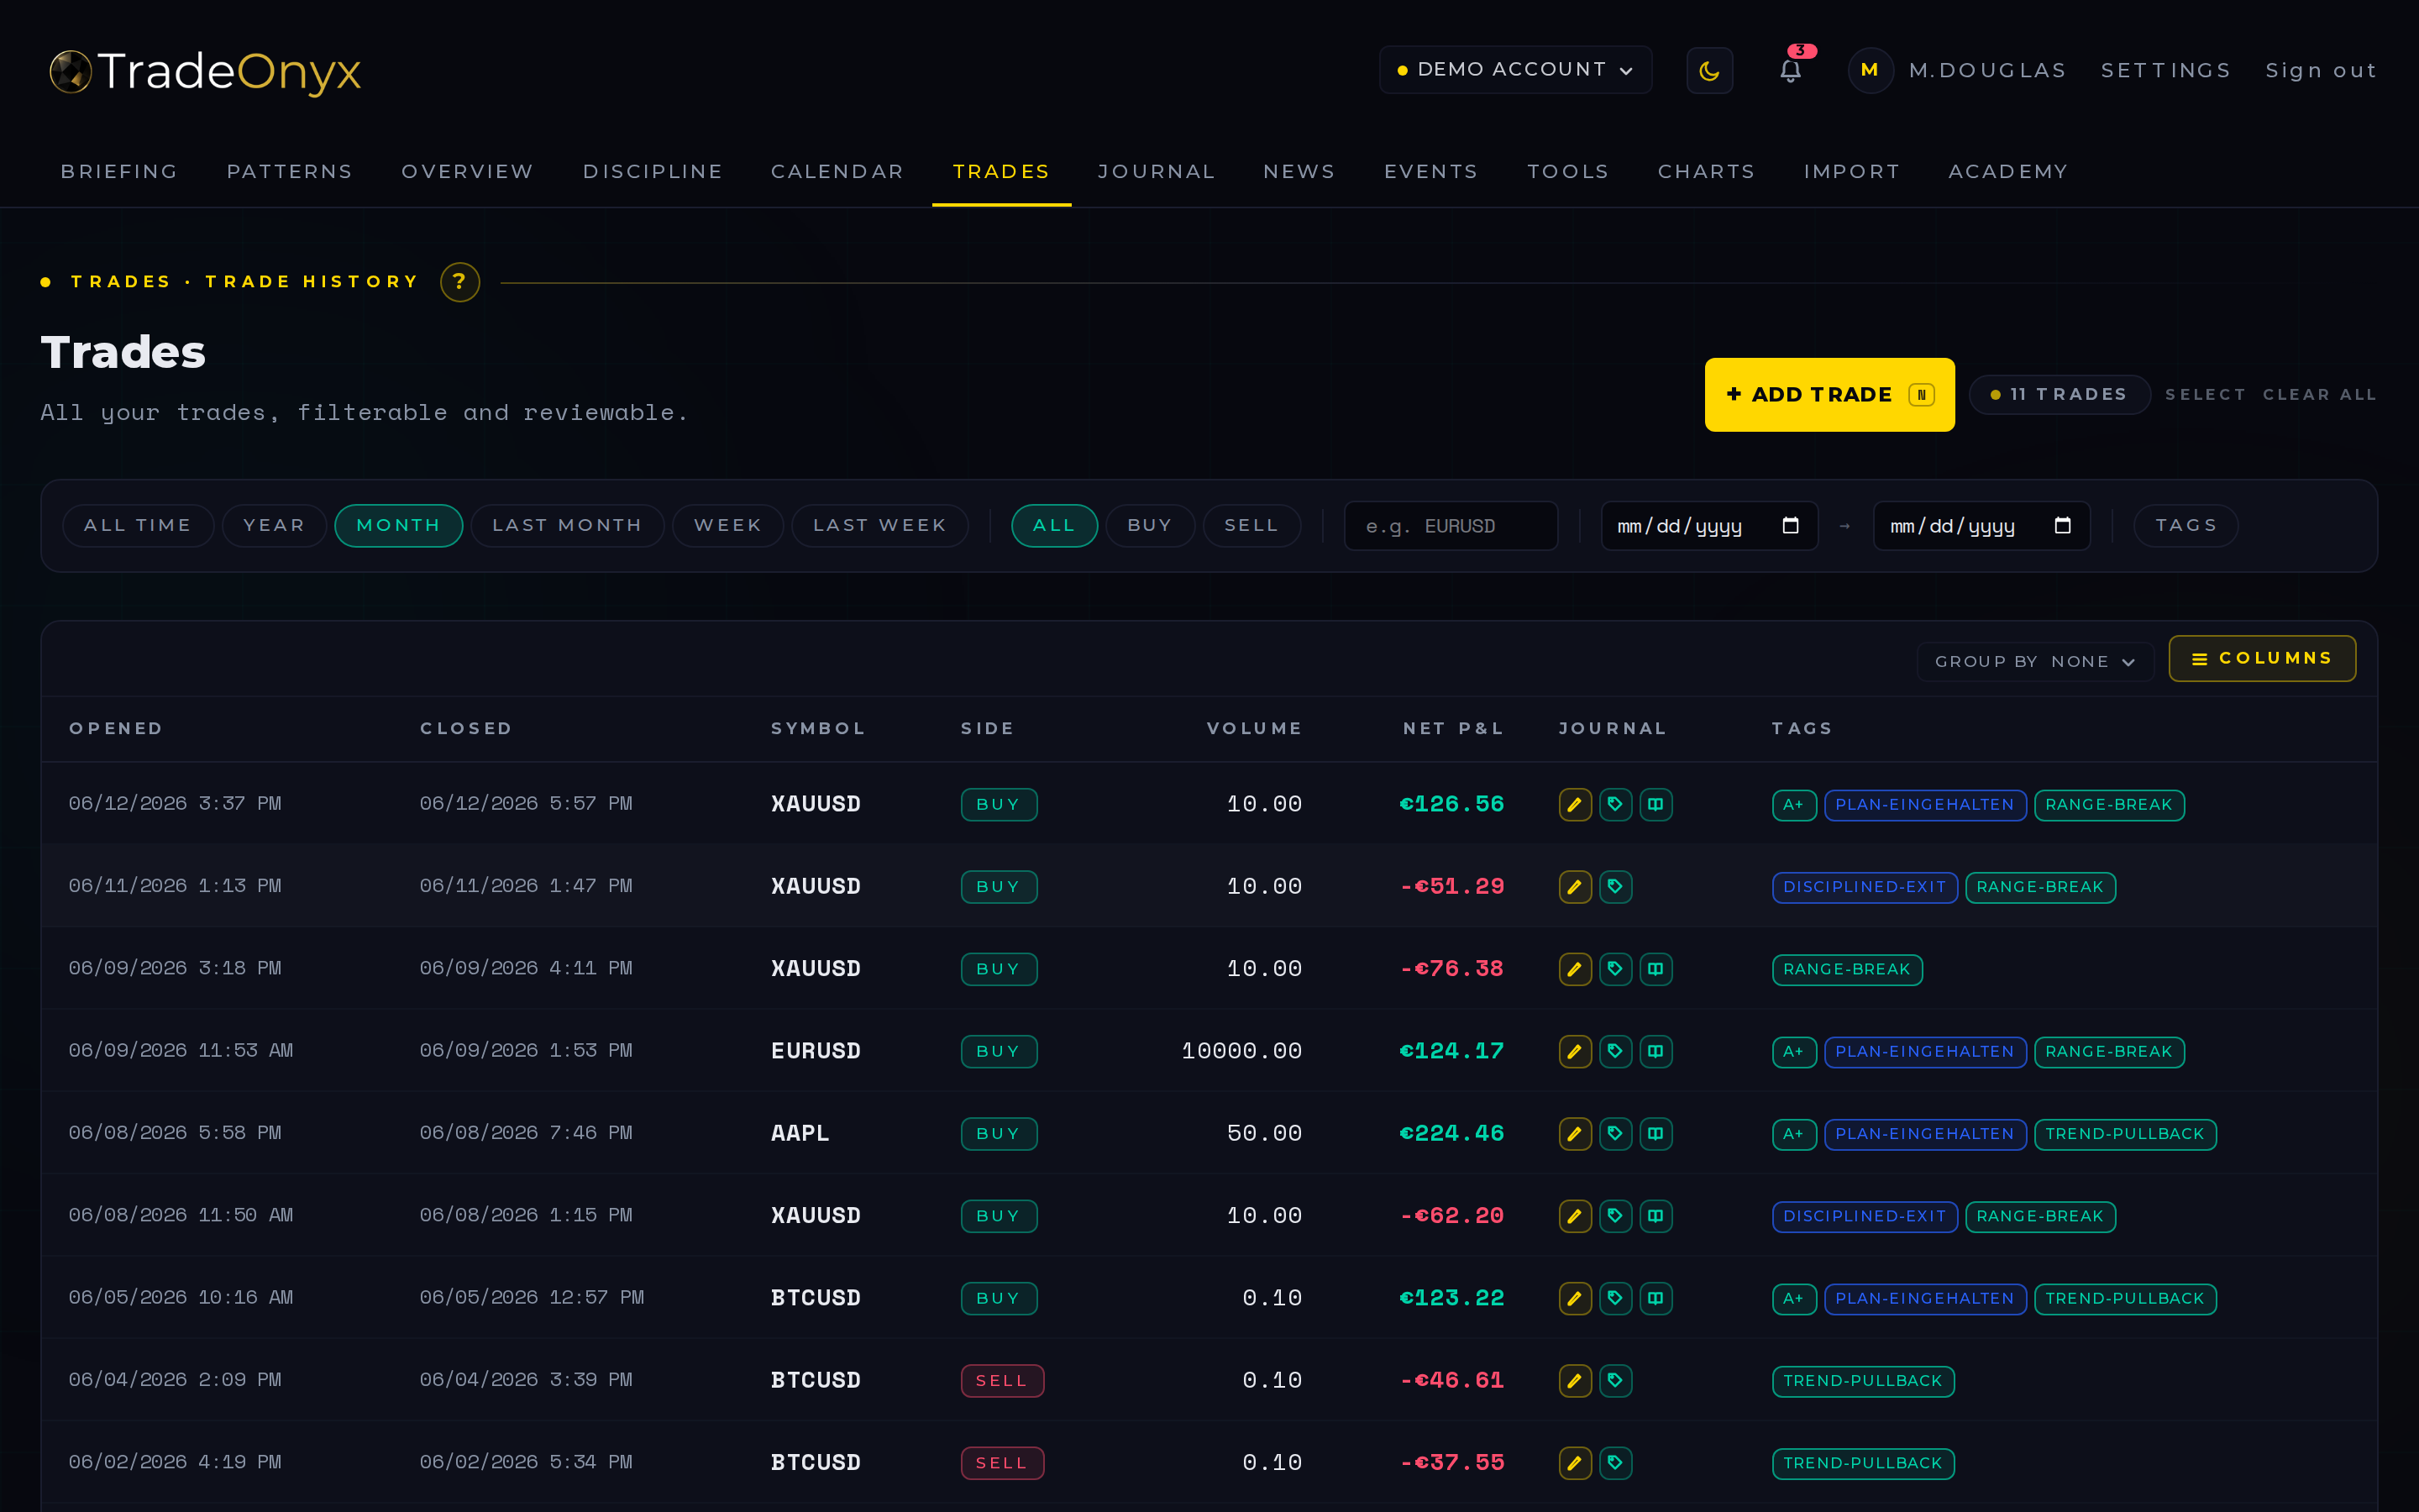The image size is (2419, 1512).
Task: Click AAPL symbol cell
Action: [800, 1133]
